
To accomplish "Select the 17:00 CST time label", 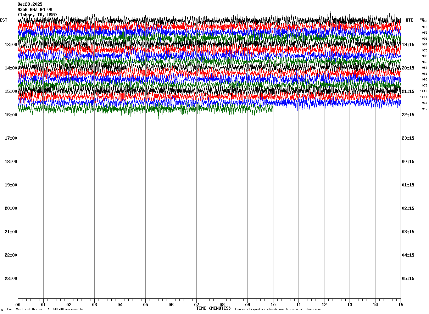I will (11, 138).
